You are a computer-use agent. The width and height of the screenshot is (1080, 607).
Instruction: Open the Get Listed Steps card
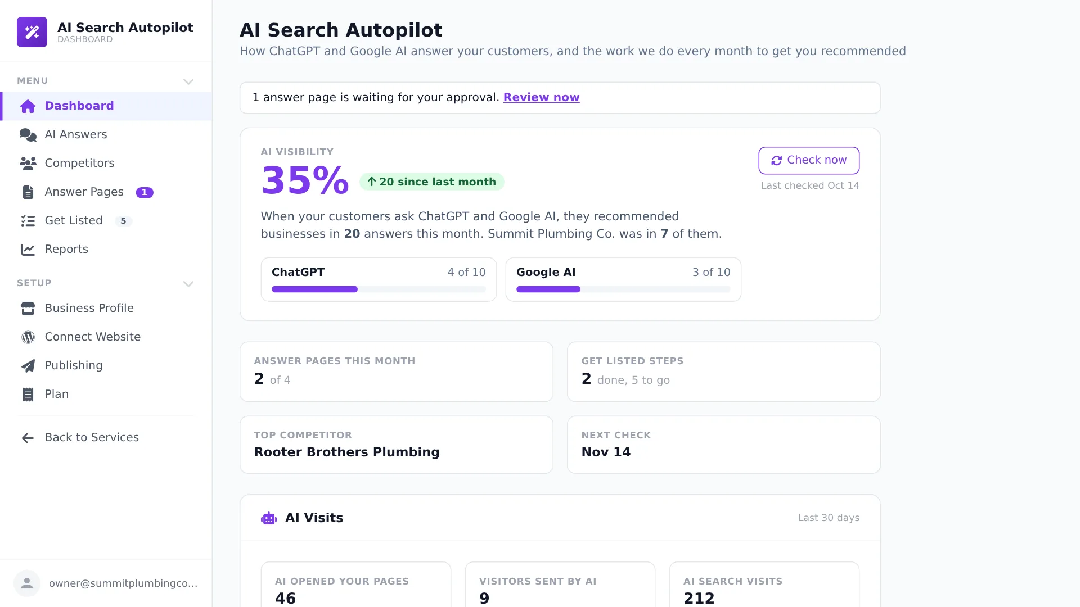(724, 372)
